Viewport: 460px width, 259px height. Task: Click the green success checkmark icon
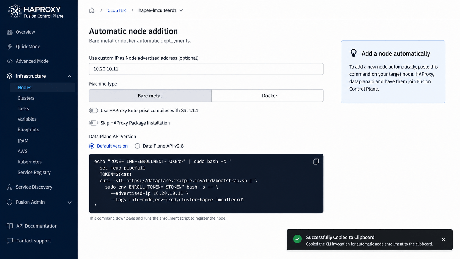pyautogui.click(x=297, y=239)
